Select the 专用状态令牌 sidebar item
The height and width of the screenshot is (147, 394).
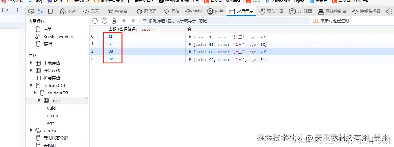[x=56, y=138]
